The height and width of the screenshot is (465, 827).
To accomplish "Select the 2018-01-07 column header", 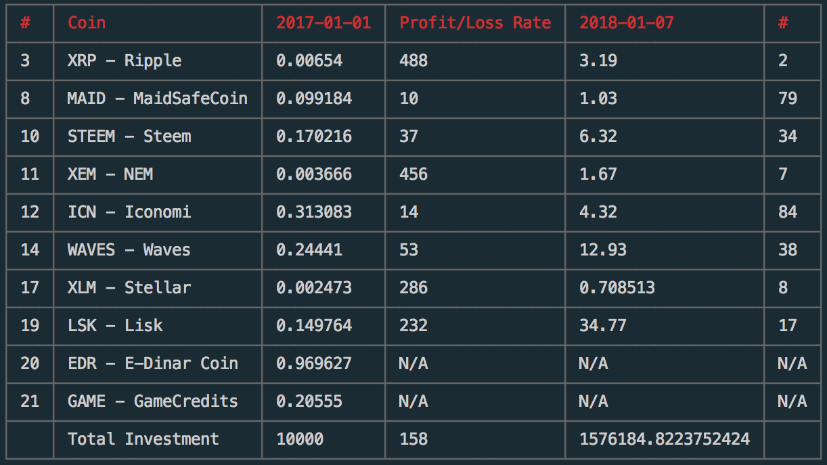I will coord(627,23).
